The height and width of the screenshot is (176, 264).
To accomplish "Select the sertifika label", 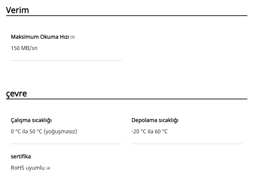I will click(21, 157).
